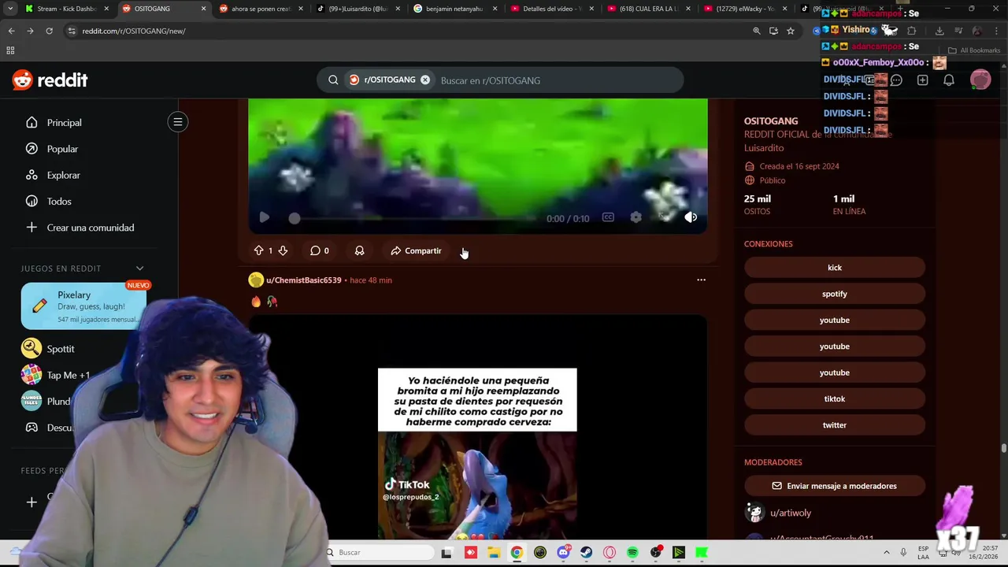Click Enviar mensaje a moderadores
This screenshot has height=567, width=1008.
click(835, 486)
